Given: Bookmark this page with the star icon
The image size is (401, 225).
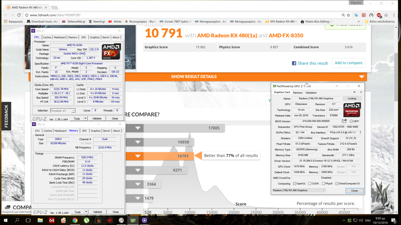Looking at the screenshot, I should pos(348,15).
